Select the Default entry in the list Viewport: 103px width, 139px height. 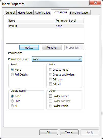point(46,26)
